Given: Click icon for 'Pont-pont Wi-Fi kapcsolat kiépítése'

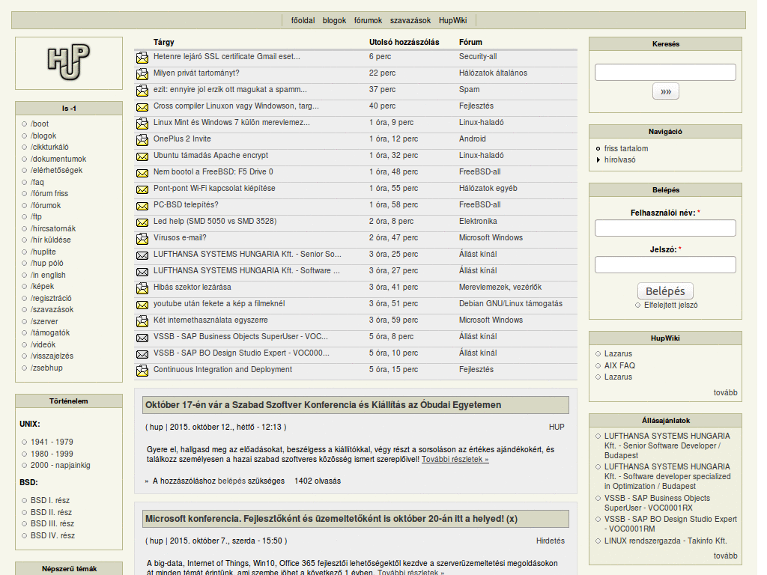Looking at the screenshot, I should [142, 189].
